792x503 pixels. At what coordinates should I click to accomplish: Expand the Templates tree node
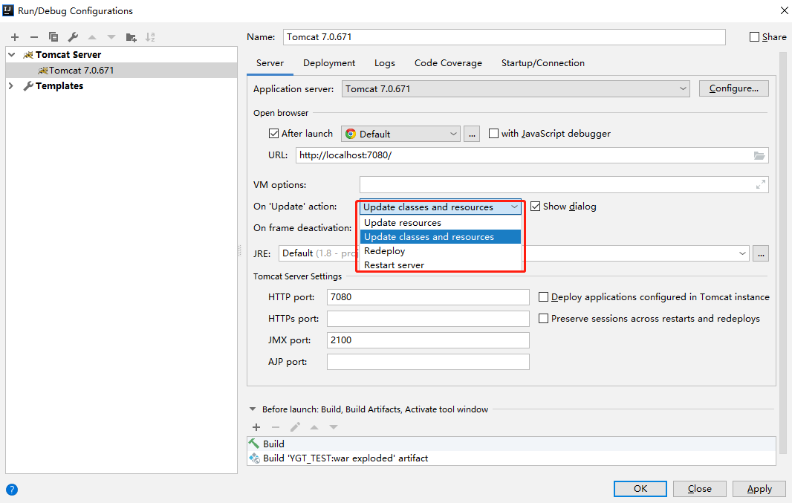click(11, 86)
